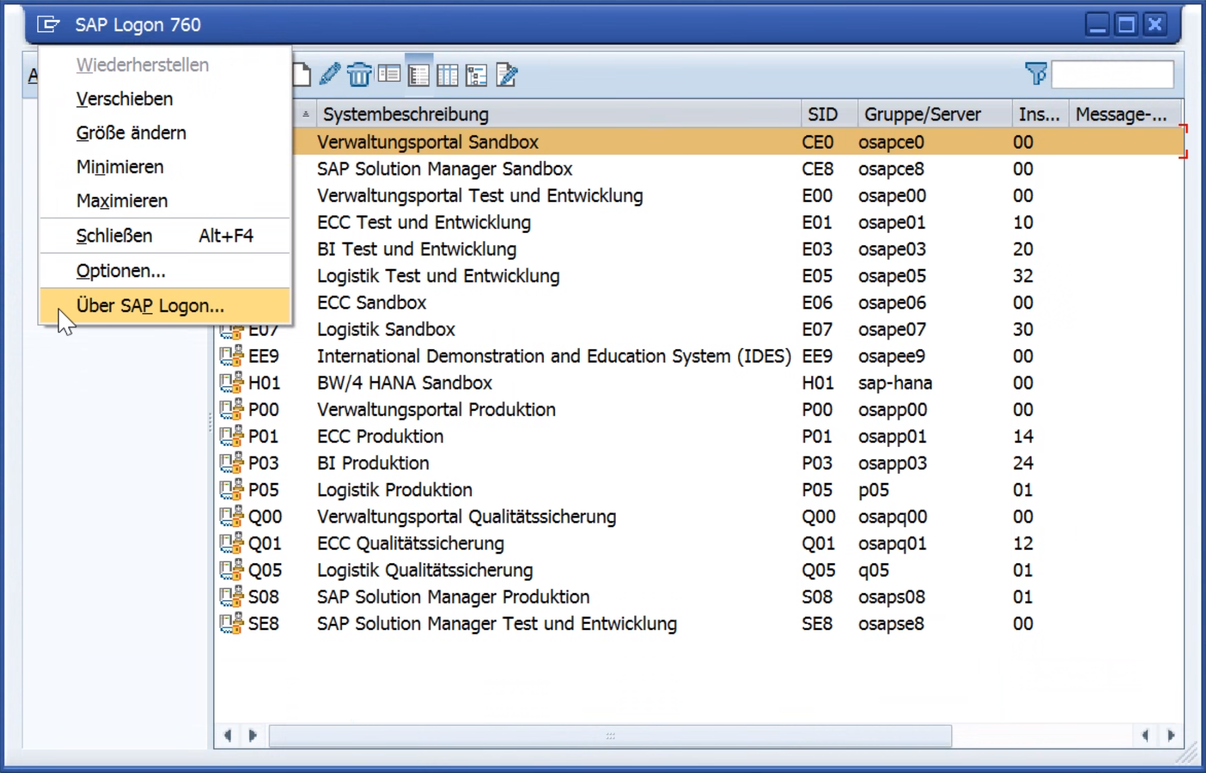Screen dimensions: 1206x773
Task: Switch to the tree view icon
Action: [477, 74]
